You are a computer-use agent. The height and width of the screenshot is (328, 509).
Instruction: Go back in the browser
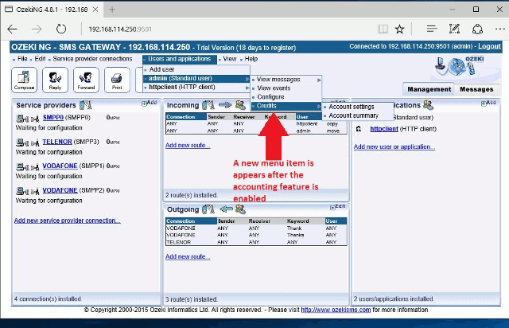point(13,29)
